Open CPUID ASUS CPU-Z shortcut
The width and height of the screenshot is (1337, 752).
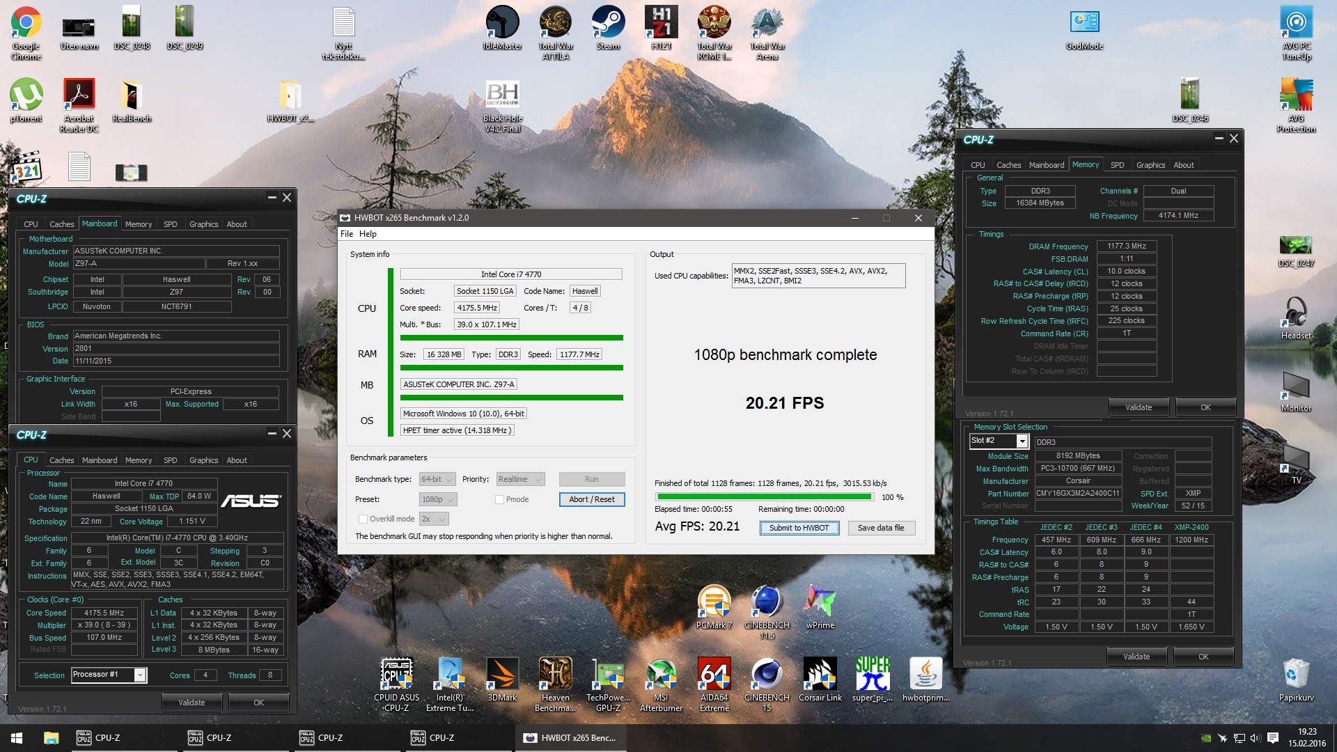tap(396, 684)
